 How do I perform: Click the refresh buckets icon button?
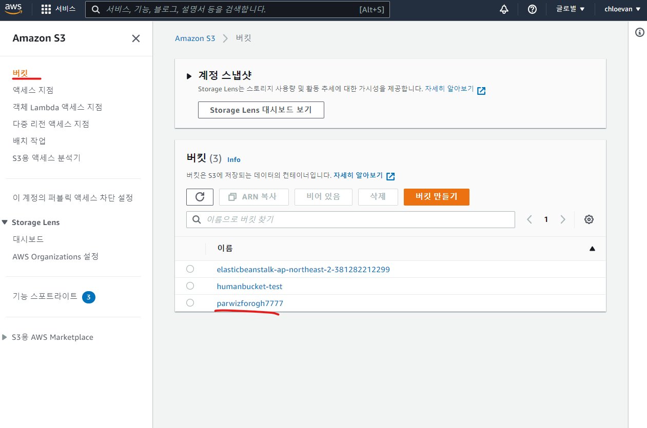pos(200,197)
